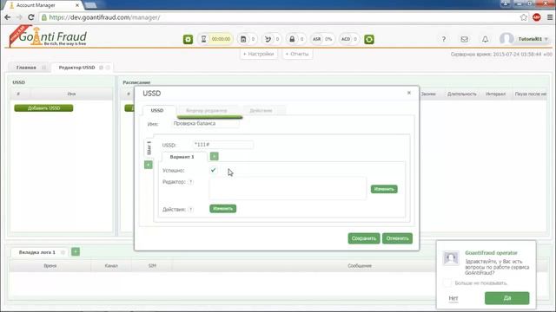This screenshot has width=556, height=312.
Task: Save with the Сохранить button
Action: (x=364, y=238)
